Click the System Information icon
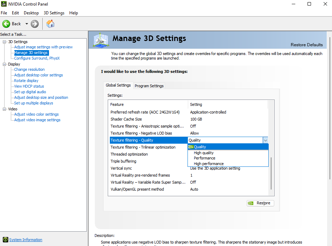Screen dimensions: 332x246 tap(6, 240)
